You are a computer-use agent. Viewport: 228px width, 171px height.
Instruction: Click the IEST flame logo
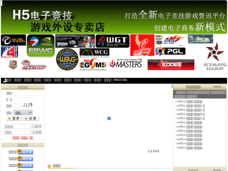pyautogui.click(x=174, y=40)
